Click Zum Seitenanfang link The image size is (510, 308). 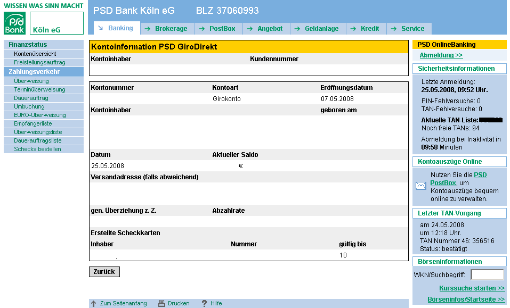pos(123,303)
